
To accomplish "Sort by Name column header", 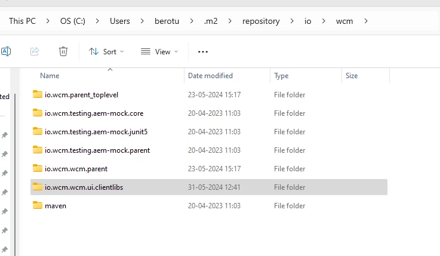I will tap(50, 76).
